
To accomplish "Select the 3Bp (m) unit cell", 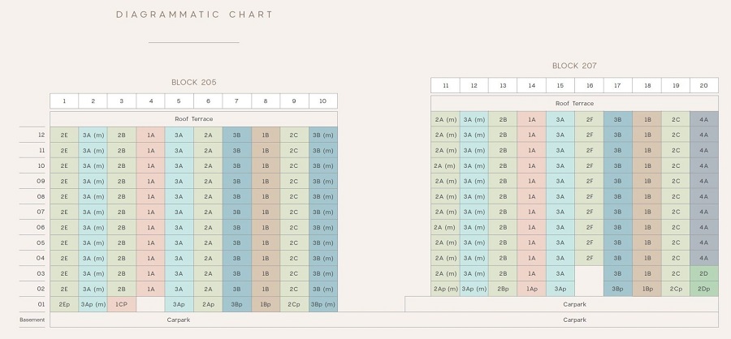I will point(322,304).
